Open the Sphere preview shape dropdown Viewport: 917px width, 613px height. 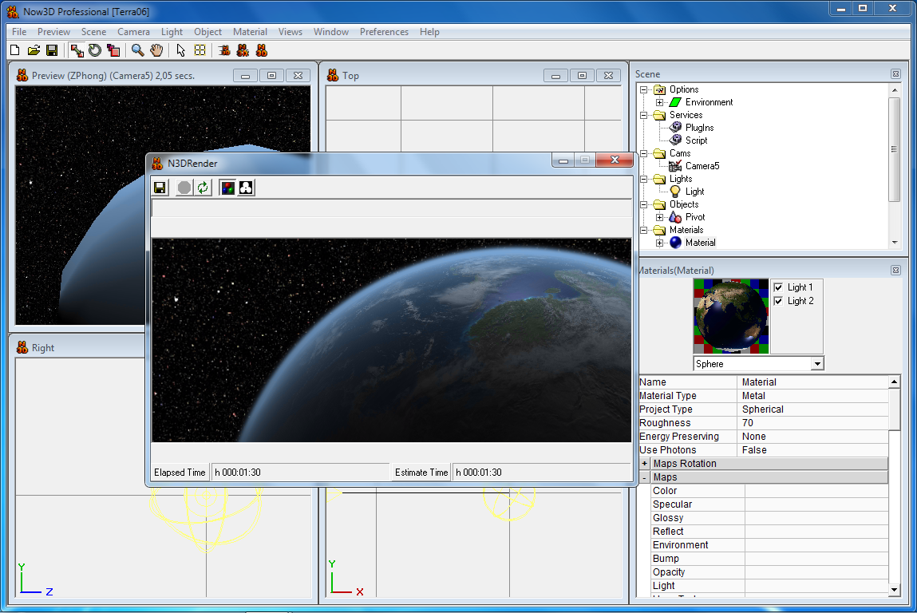click(x=816, y=364)
